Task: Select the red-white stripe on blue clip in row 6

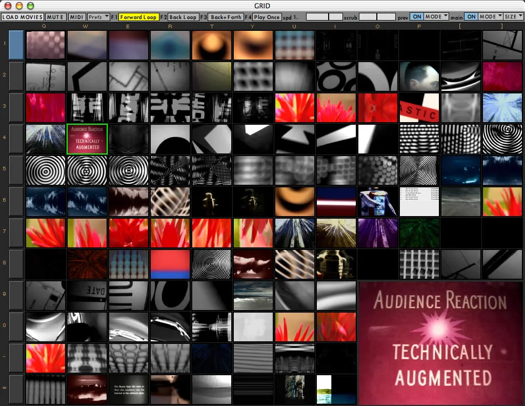Action: [336, 201]
